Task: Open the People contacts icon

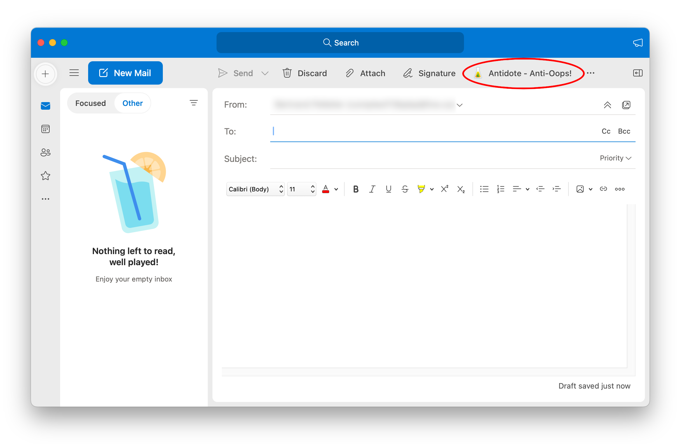Action: coord(46,152)
